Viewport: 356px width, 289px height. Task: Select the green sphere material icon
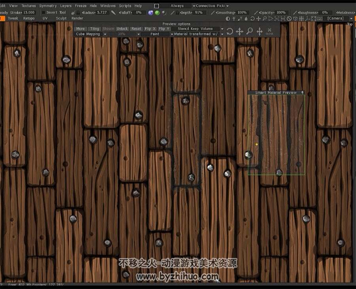coord(157,13)
